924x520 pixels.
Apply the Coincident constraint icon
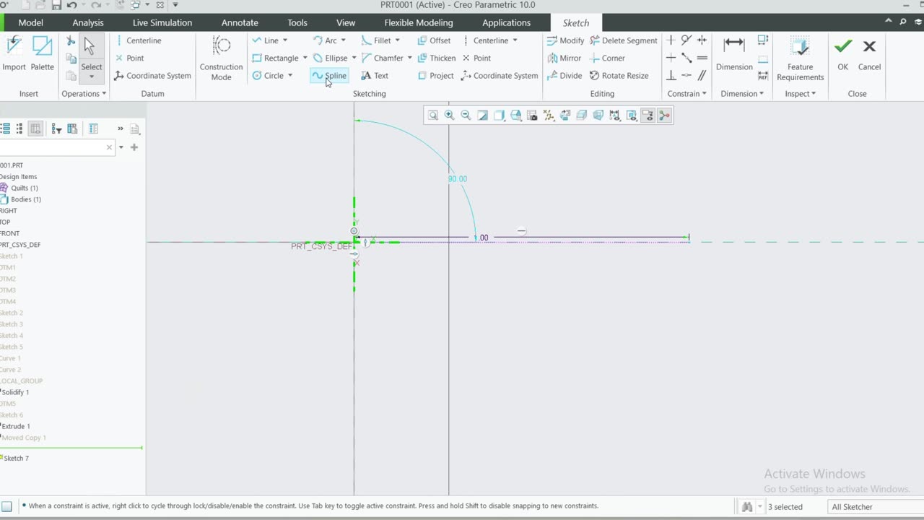687,58
